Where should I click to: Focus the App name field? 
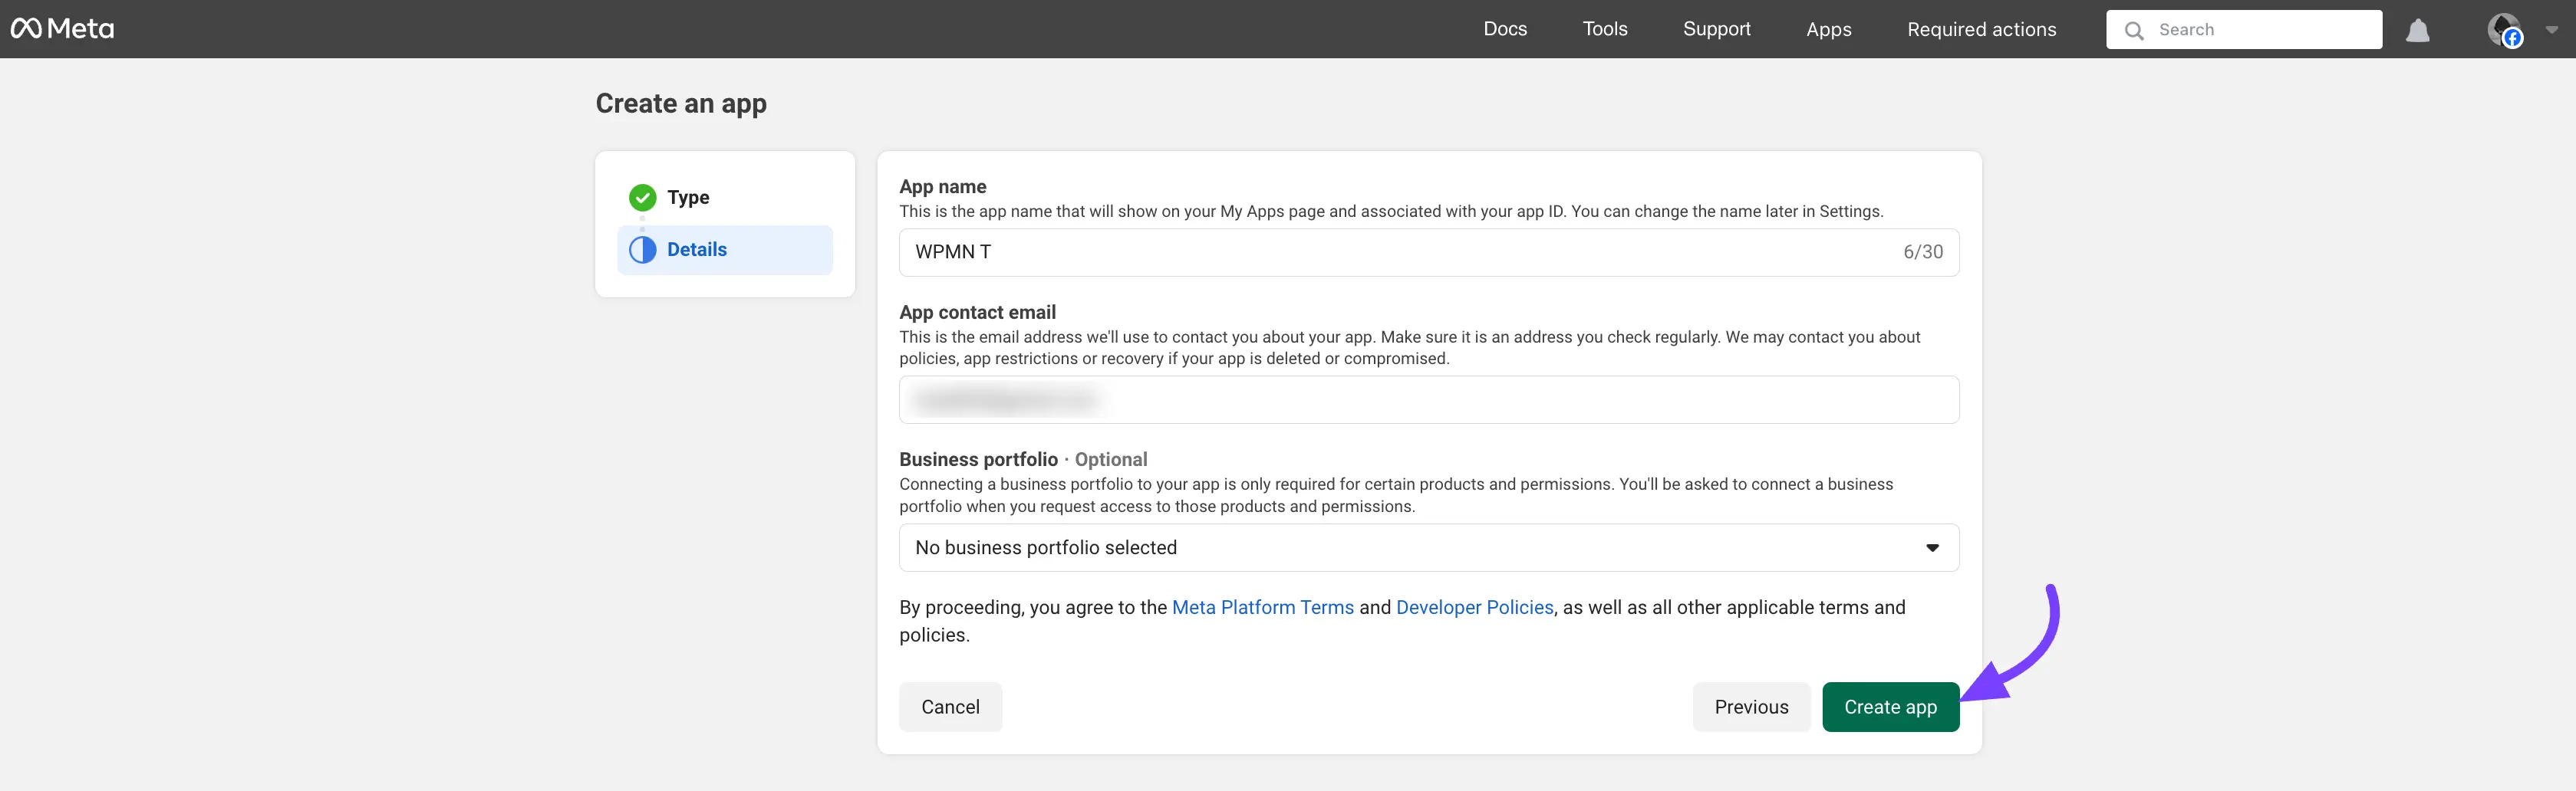1400,253
